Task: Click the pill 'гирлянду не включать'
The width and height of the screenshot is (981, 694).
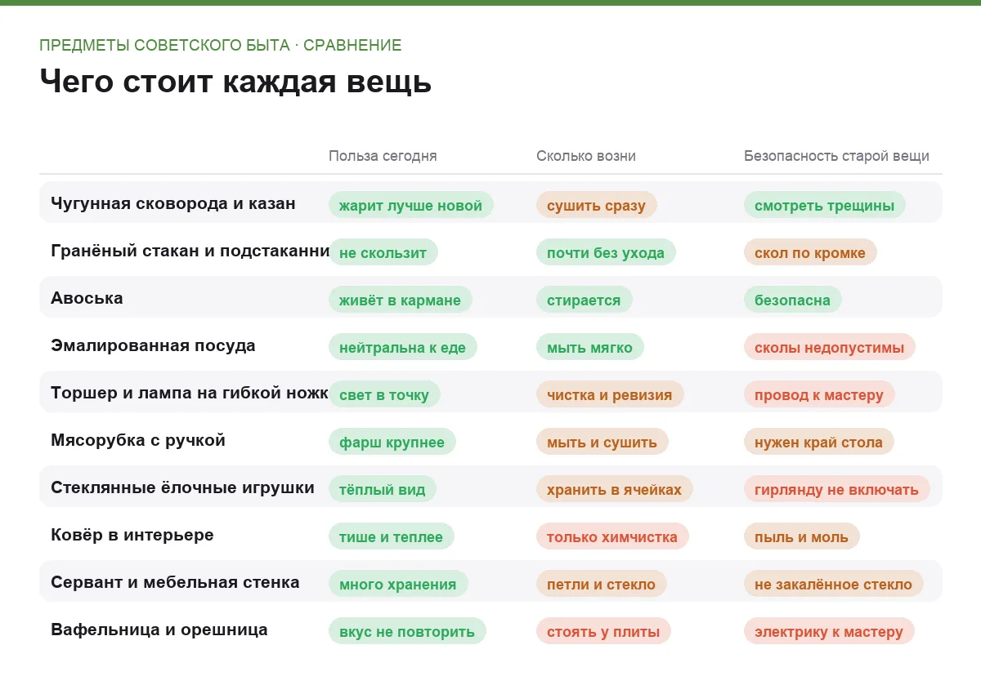Action: 837,489
